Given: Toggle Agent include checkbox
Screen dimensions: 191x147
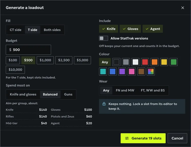Looking at the screenshot, I should pos(153,29).
